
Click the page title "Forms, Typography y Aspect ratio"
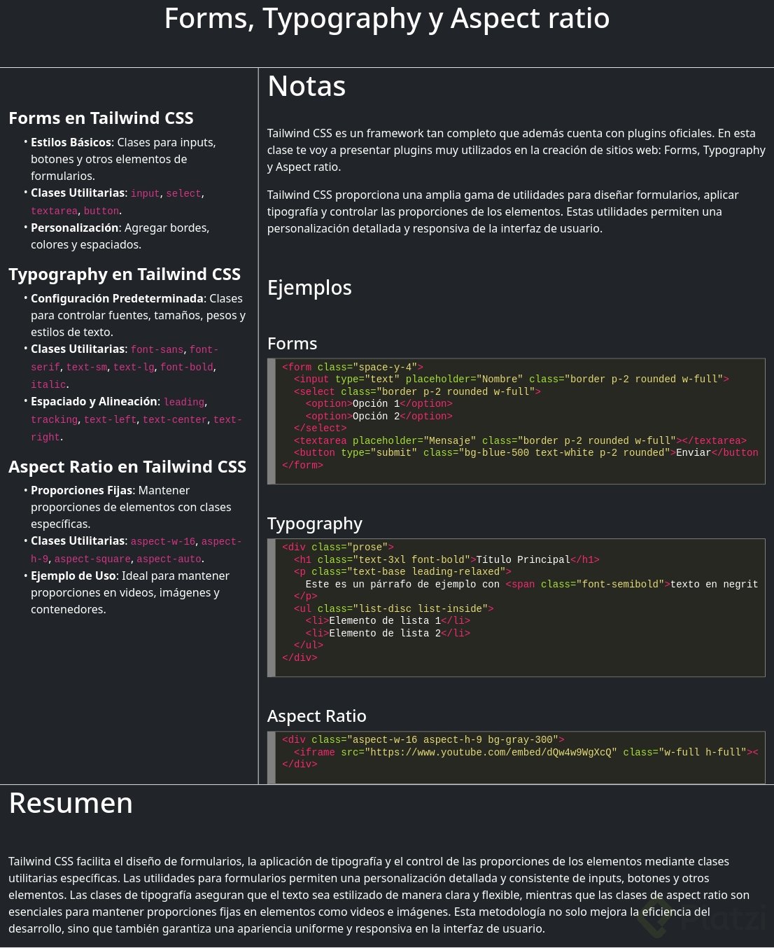tap(386, 19)
